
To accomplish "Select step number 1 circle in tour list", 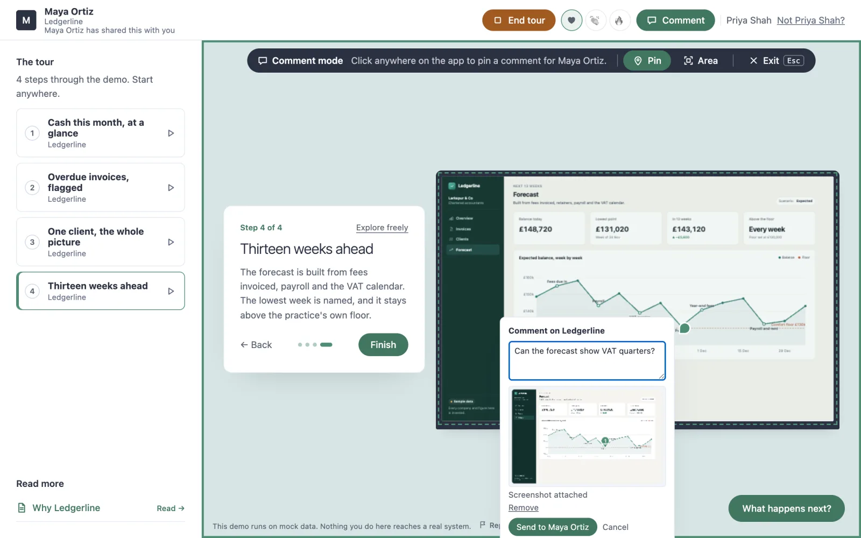I will [x=32, y=133].
